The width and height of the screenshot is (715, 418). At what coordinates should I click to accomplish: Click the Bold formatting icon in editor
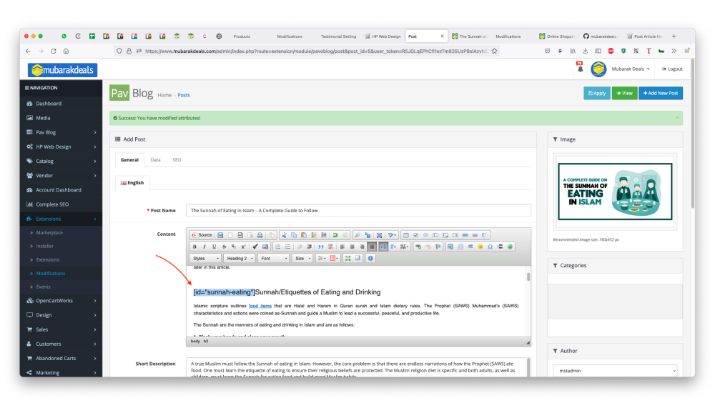coord(194,247)
